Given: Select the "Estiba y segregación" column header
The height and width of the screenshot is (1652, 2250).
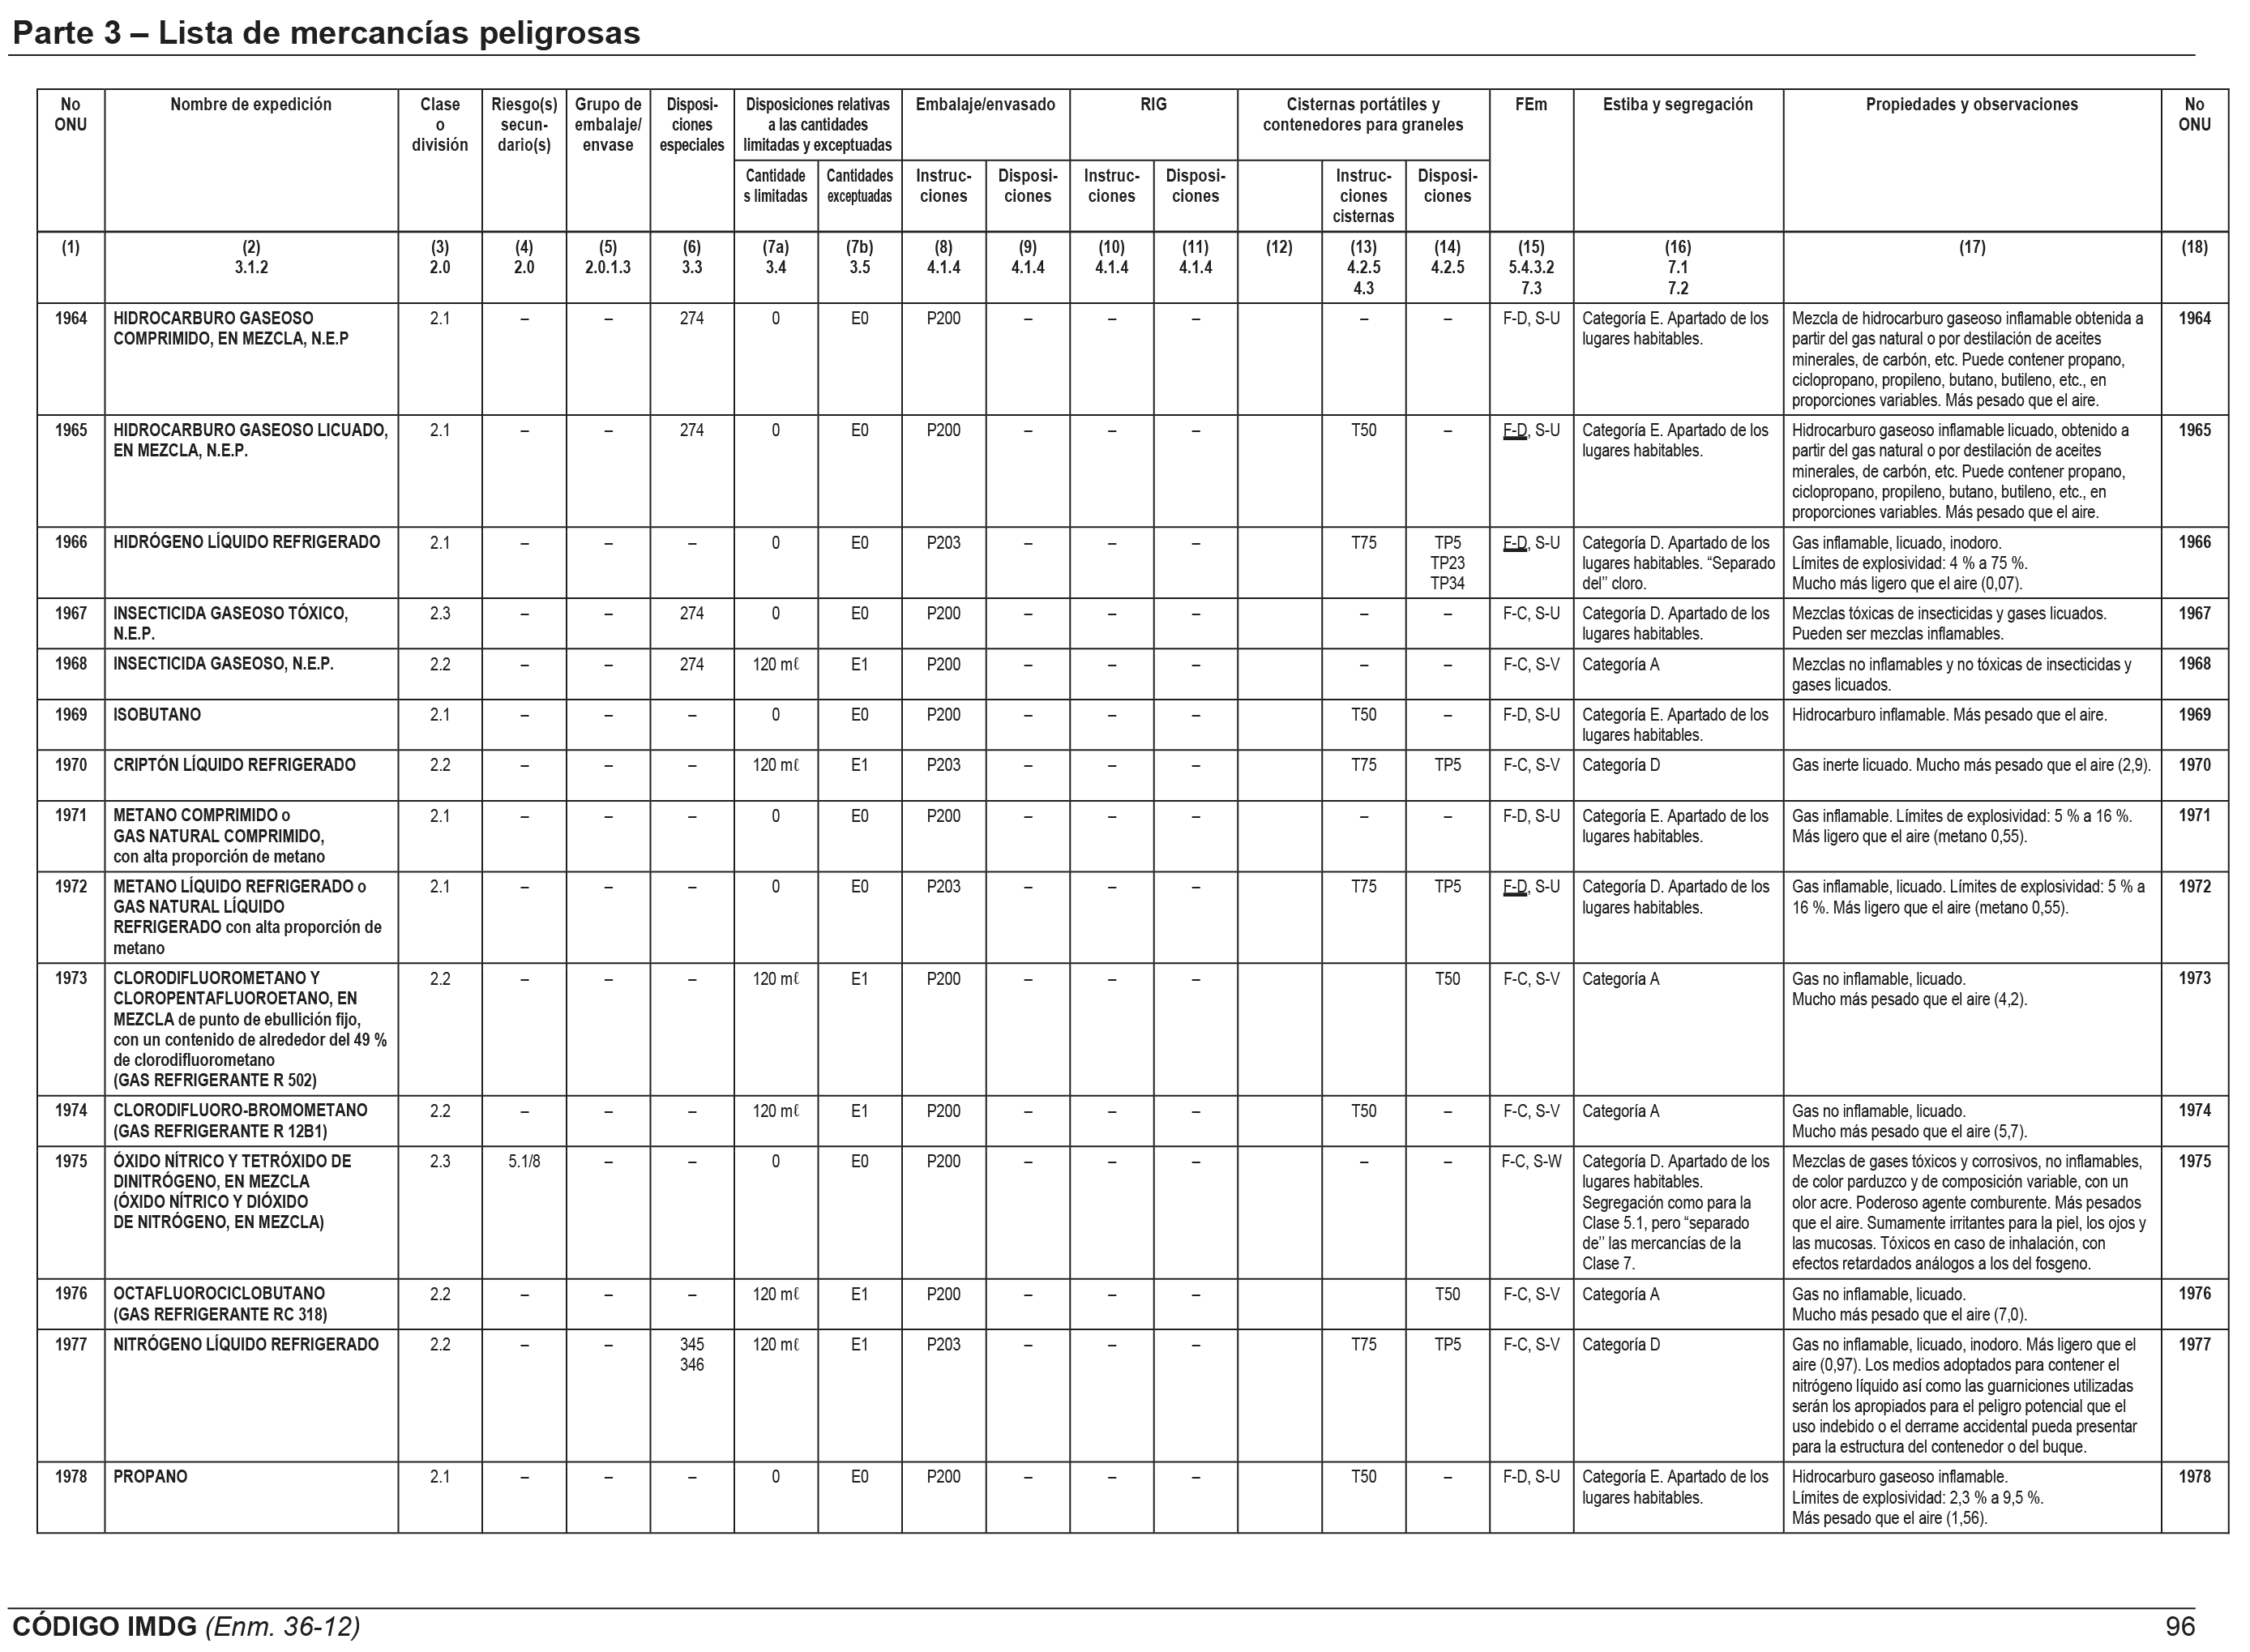Looking at the screenshot, I should pyautogui.click(x=1677, y=104).
